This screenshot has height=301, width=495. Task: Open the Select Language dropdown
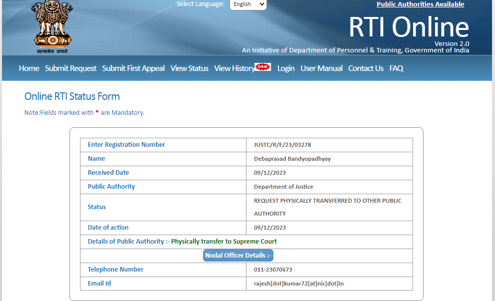click(x=248, y=4)
